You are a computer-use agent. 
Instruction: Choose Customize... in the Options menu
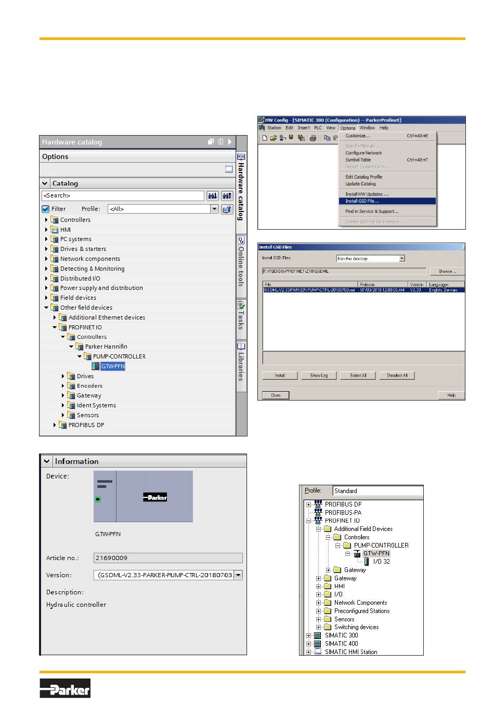click(x=387, y=136)
